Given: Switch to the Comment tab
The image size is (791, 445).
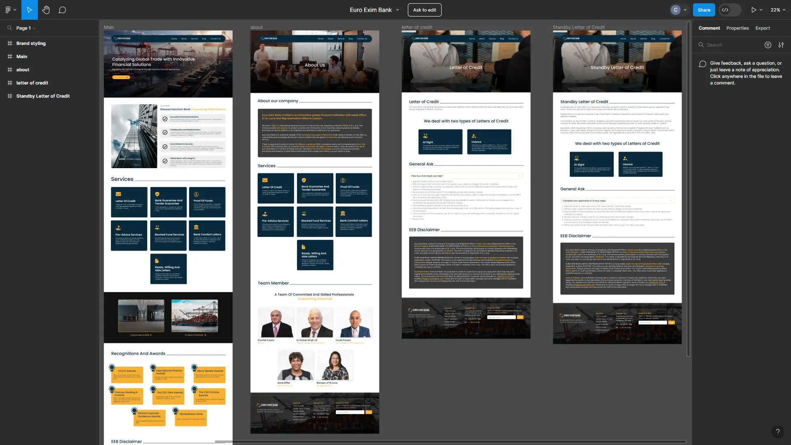Looking at the screenshot, I should 709,28.
